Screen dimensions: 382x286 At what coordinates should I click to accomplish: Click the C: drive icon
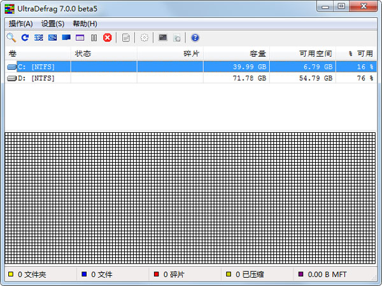pos(11,67)
